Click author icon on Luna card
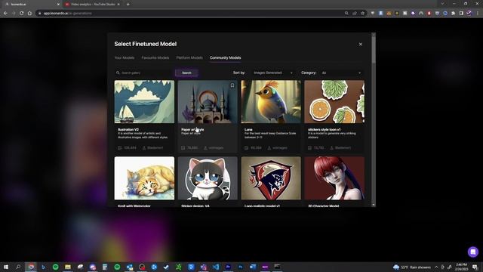 [269, 148]
